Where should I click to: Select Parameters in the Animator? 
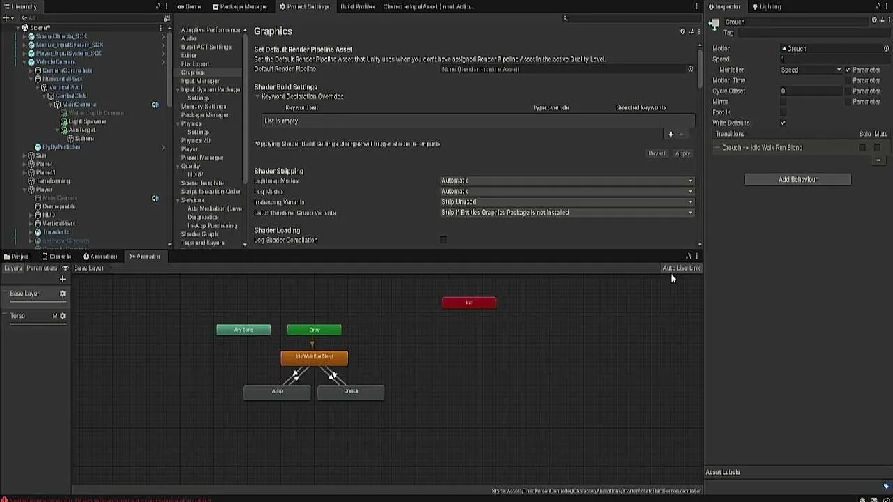(x=42, y=268)
